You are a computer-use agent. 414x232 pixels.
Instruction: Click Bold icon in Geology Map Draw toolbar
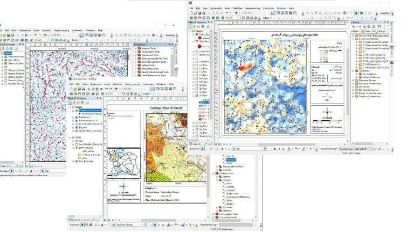(x=155, y=224)
